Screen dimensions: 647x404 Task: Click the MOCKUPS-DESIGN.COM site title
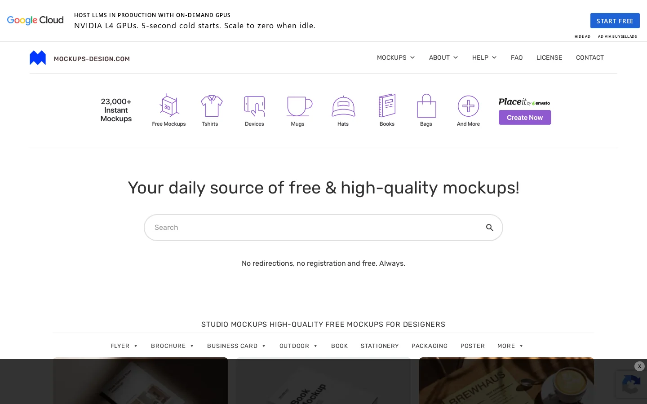point(92,59)
